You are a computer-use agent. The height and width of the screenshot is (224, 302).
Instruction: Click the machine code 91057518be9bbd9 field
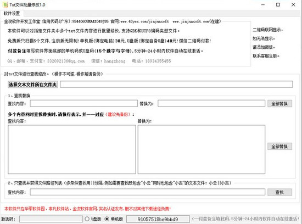click(x=158, y=219)
